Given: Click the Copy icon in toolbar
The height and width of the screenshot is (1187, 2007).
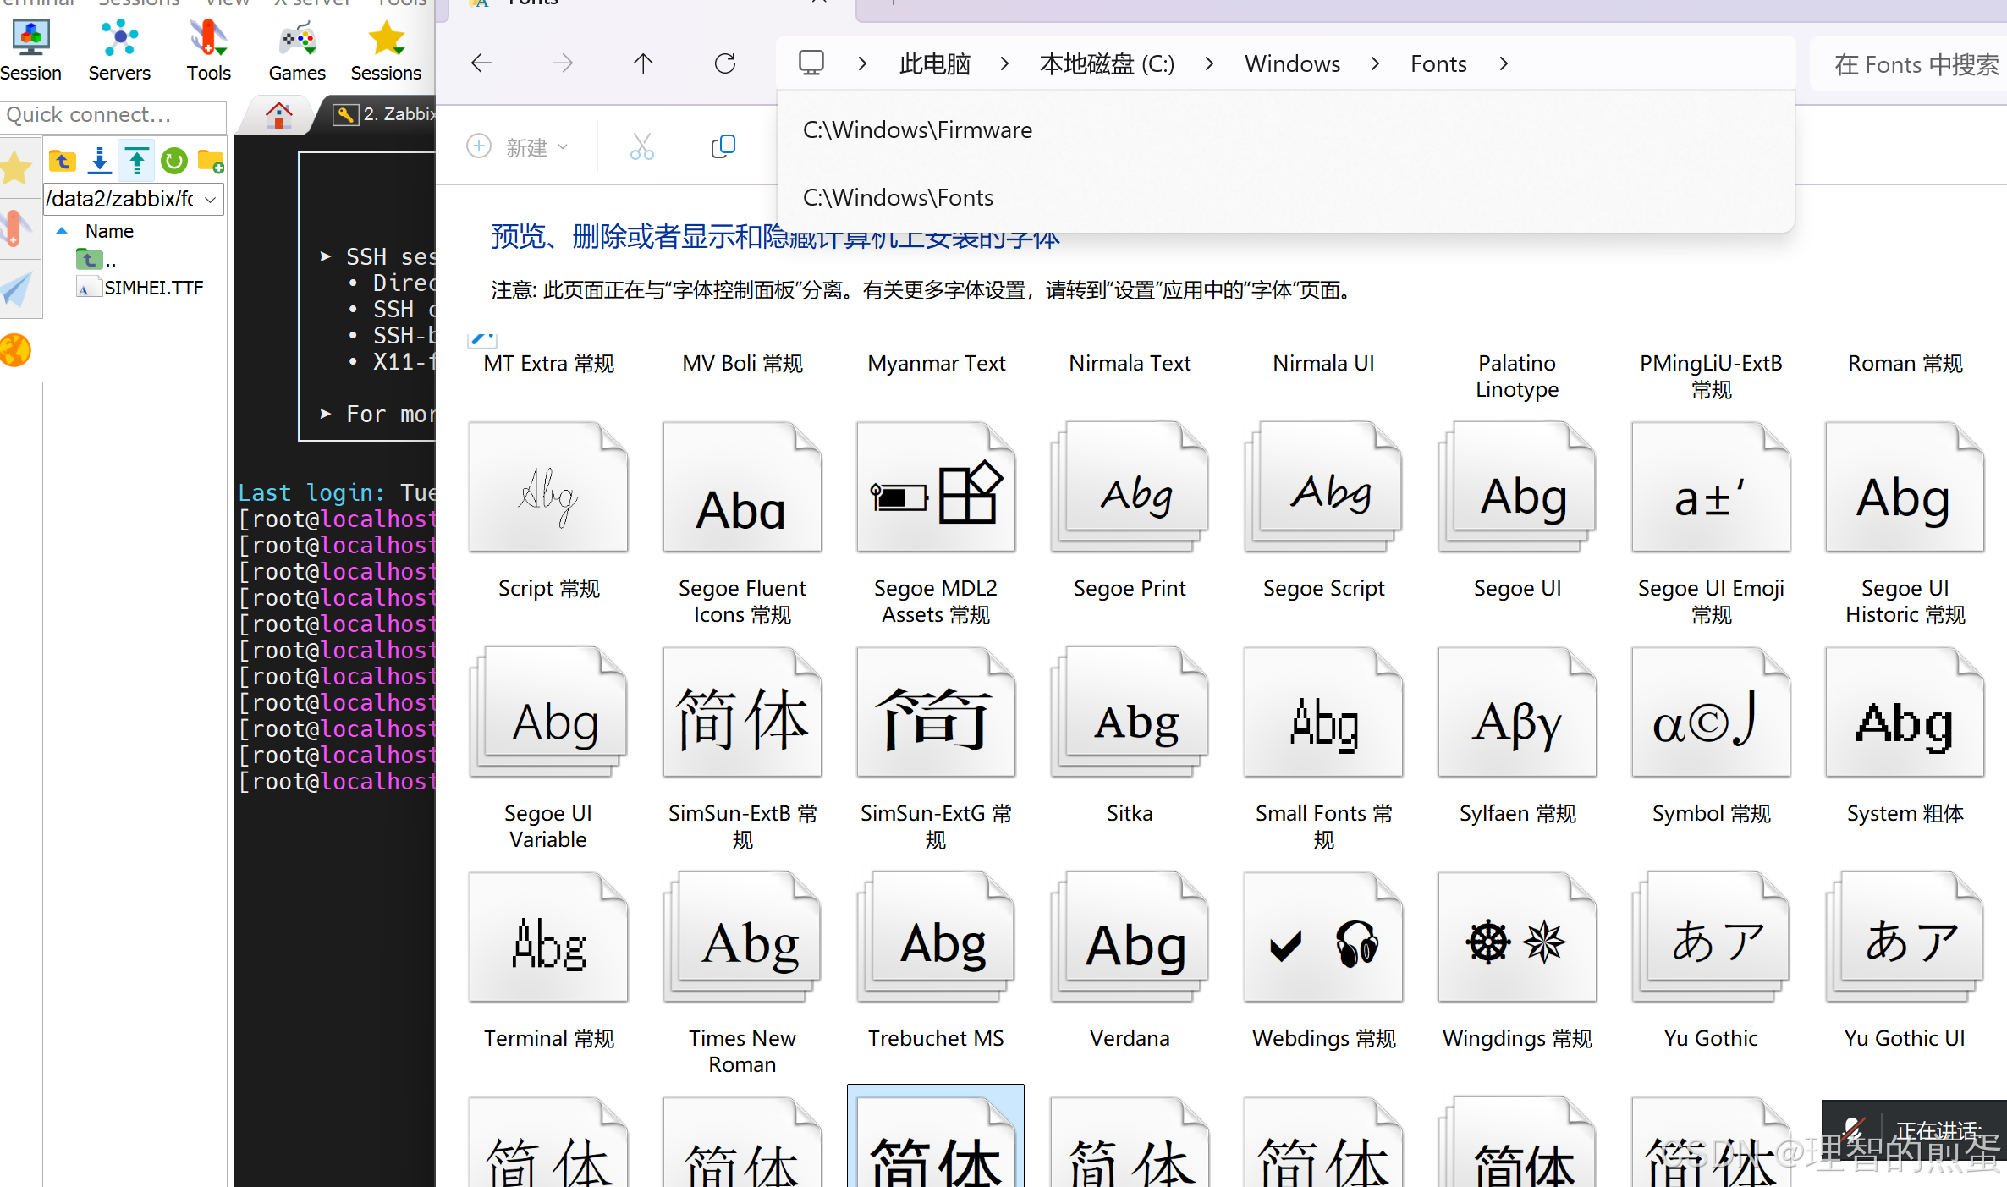Looking at the screenshot, I should click(723, 146).
